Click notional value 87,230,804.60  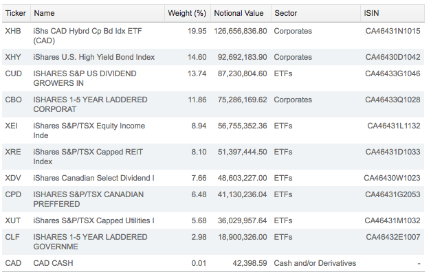(242, 73)
